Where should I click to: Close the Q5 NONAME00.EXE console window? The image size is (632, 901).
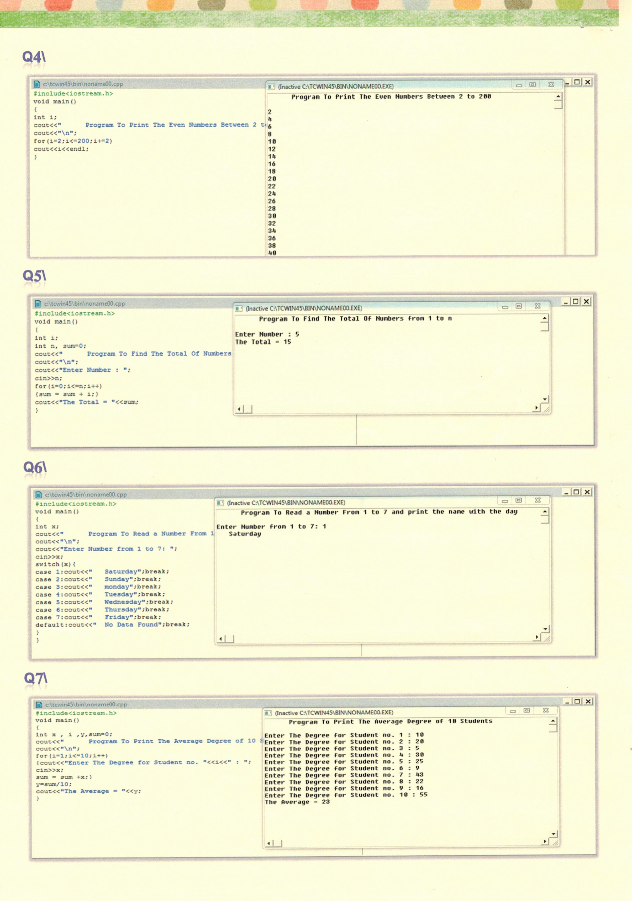(x=538, y=306)
